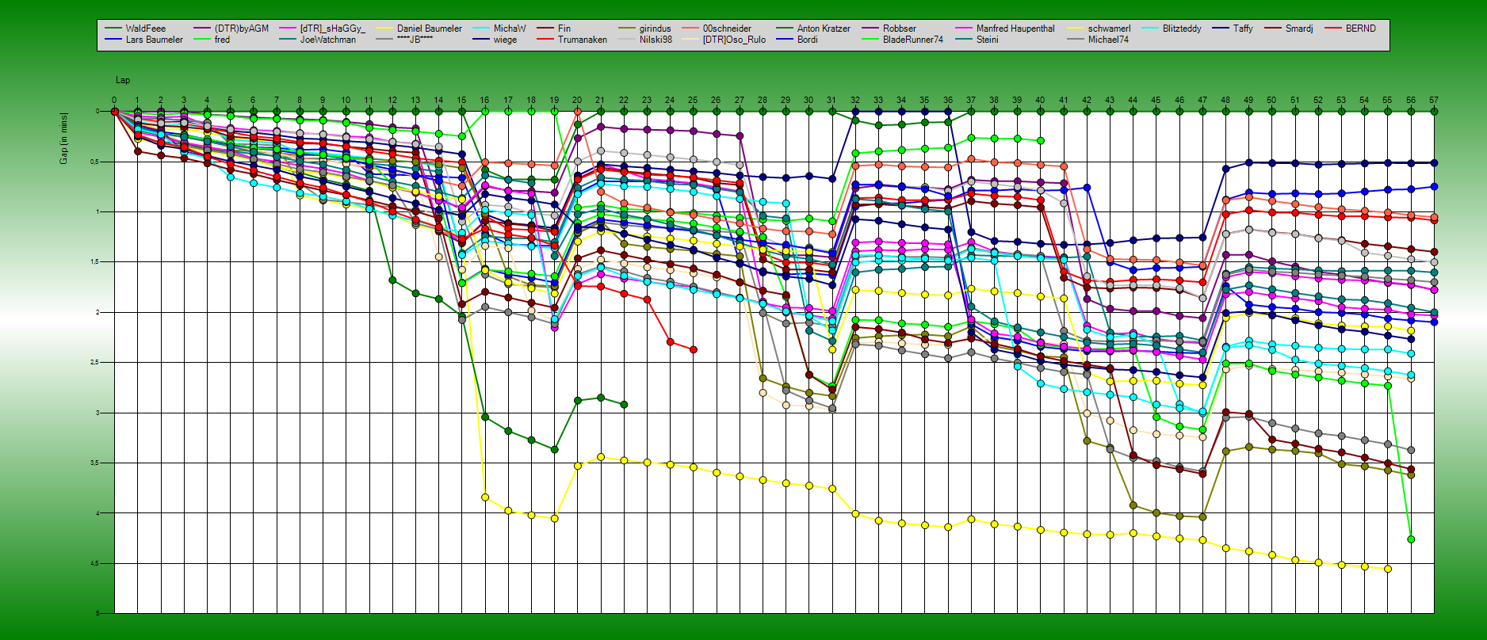The image size is (1487, 640).
Task: Select Bordi in the legend
Action: (x=807, y=40)
